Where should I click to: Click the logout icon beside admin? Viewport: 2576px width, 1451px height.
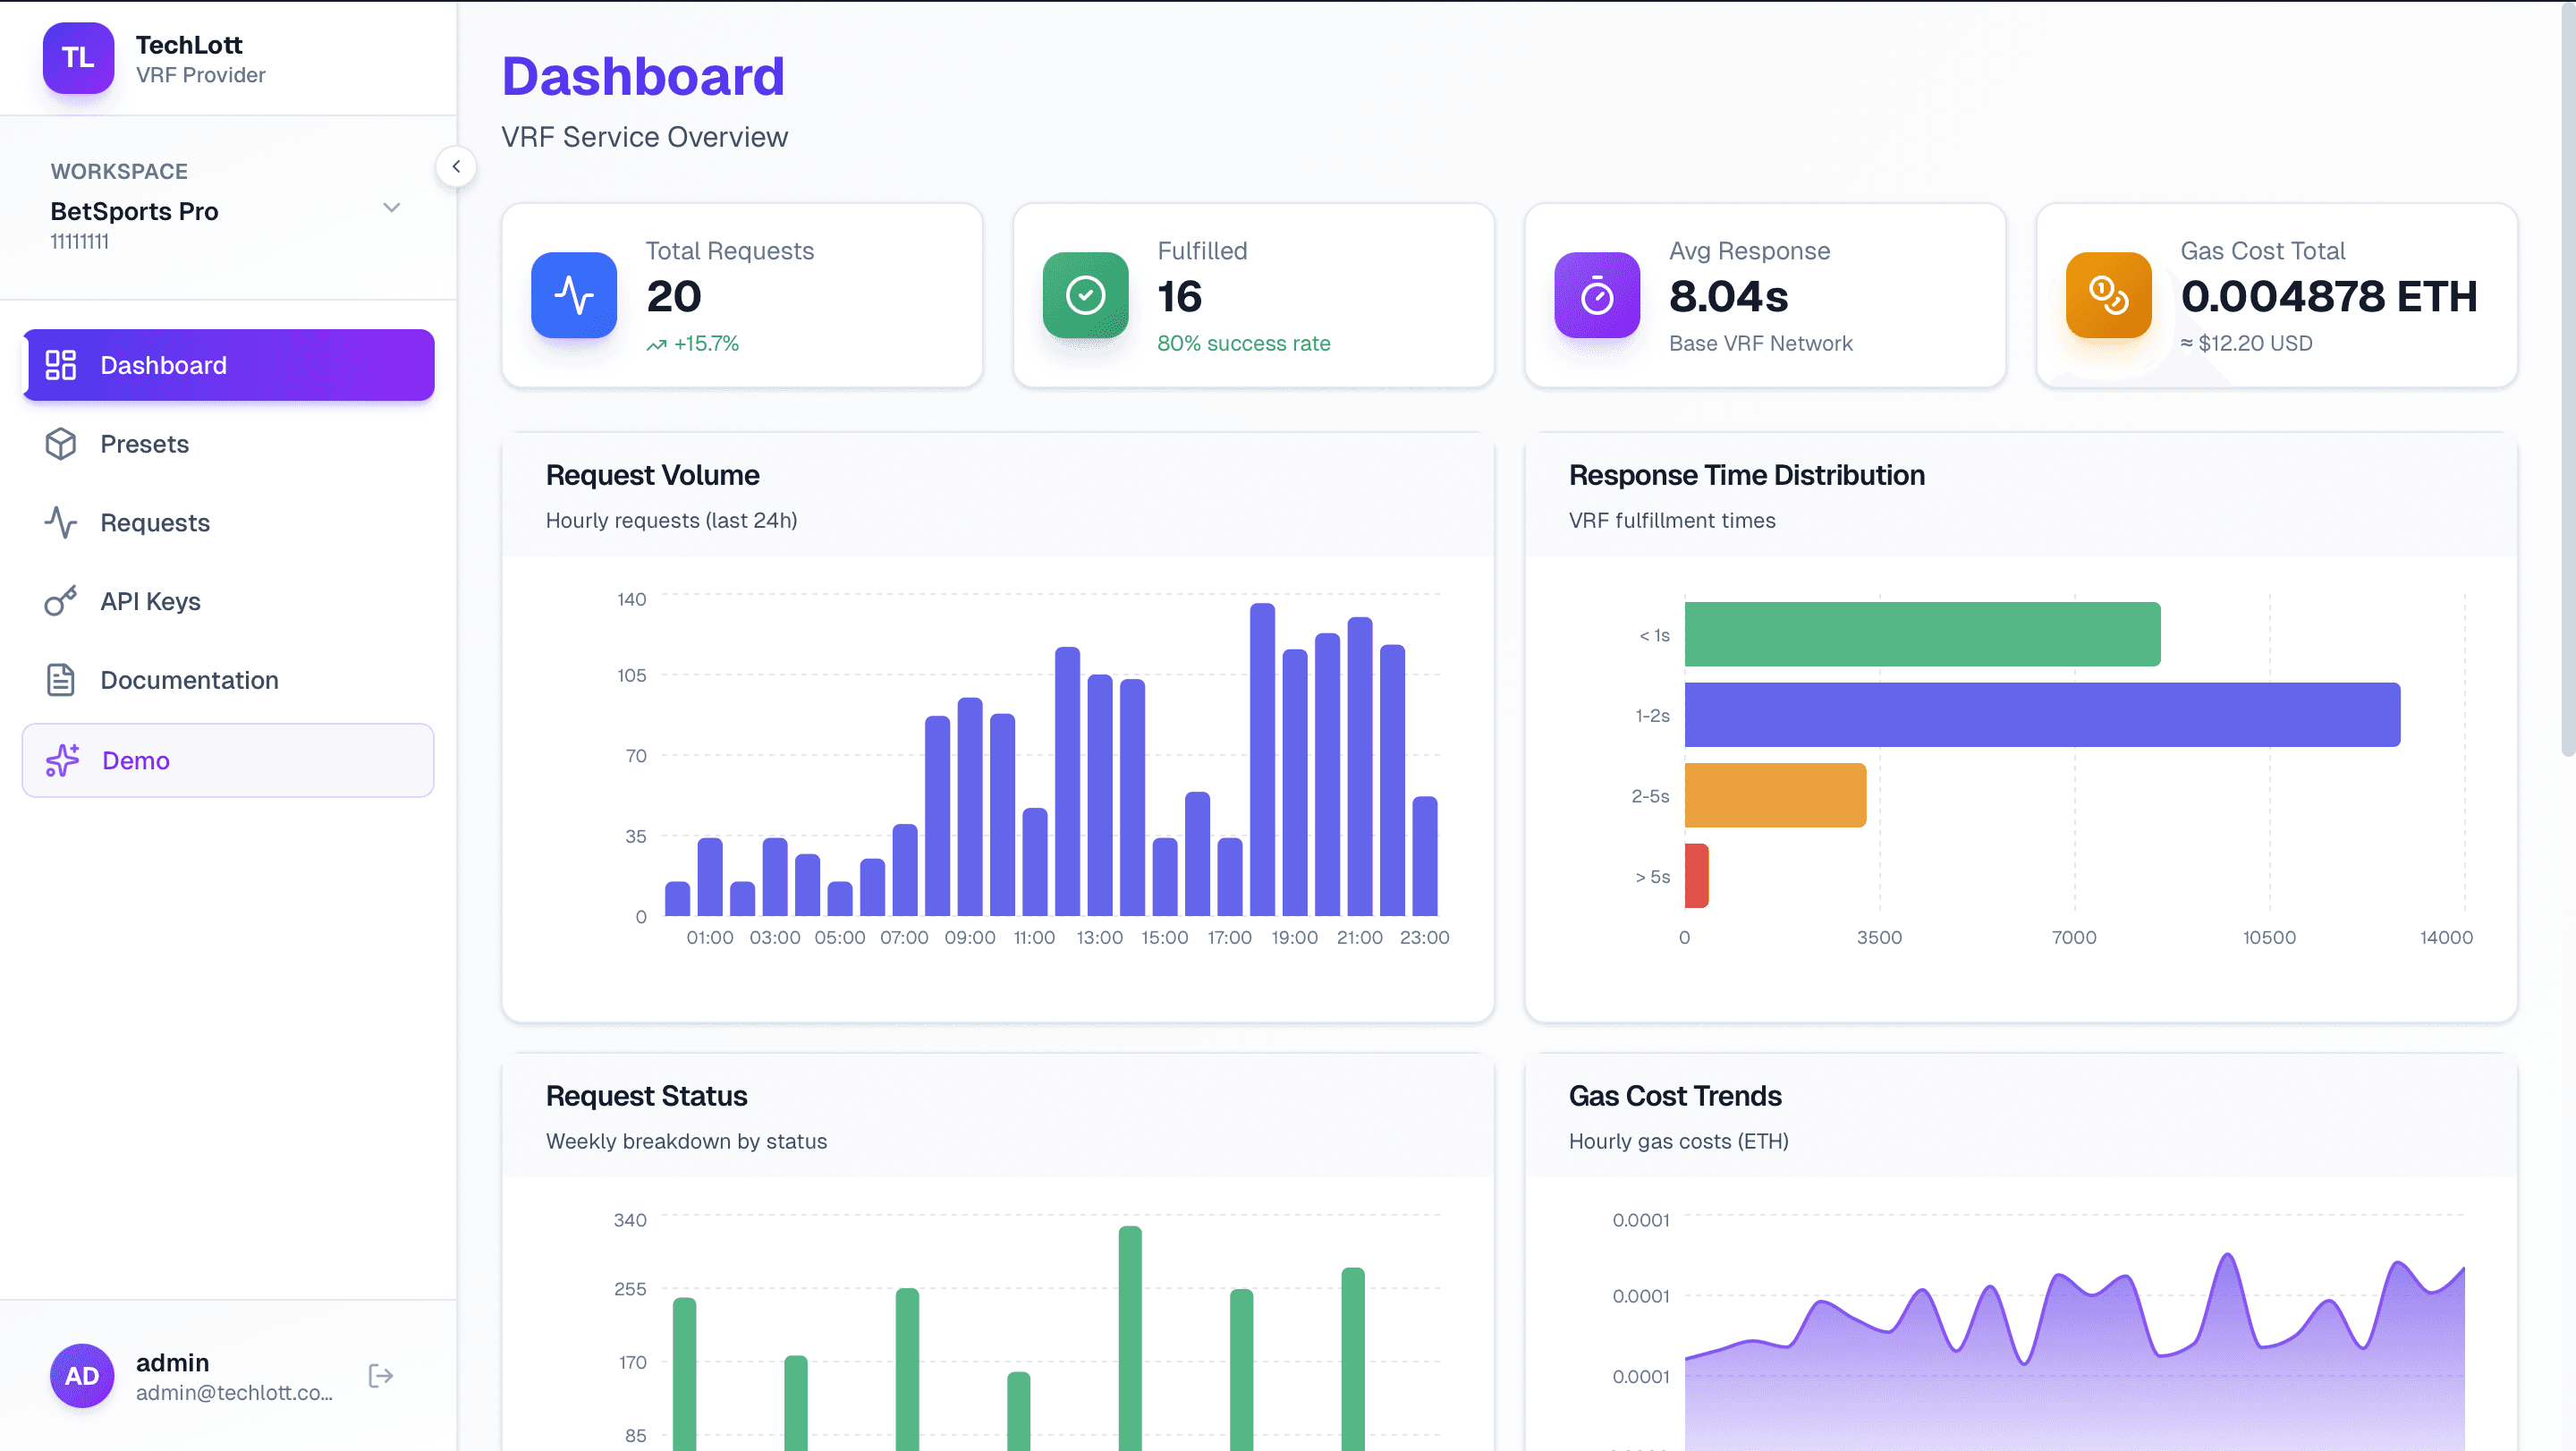(381, 1376)
